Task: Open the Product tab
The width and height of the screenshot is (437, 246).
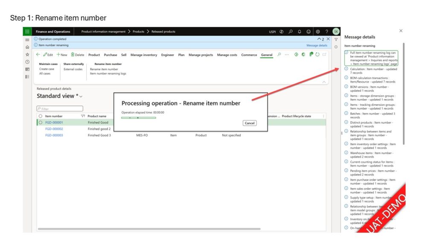Action: point(94,55)
